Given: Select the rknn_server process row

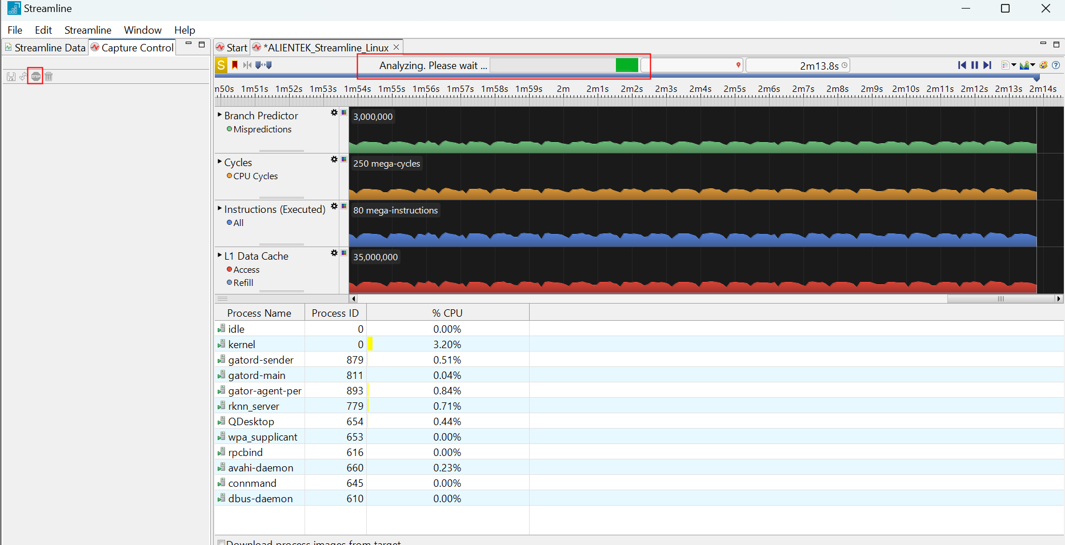Looking at the screenshot, I should click(x=254, y=406).
